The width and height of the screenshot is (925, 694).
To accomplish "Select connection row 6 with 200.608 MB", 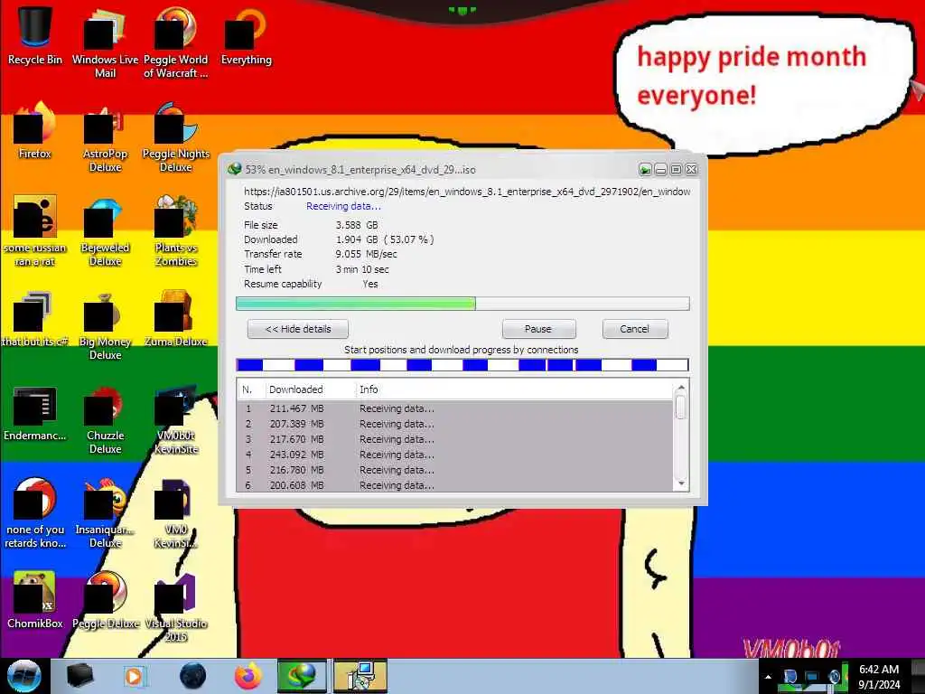I will [x=455, y=485].
